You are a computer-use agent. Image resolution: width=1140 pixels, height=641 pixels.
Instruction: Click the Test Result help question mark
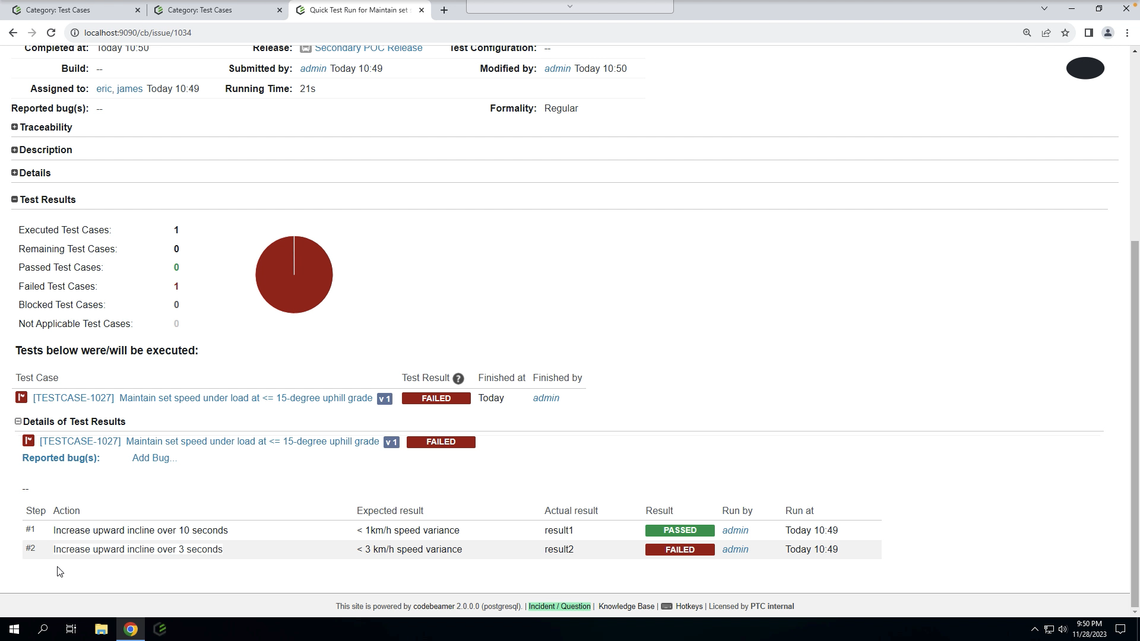458,379
